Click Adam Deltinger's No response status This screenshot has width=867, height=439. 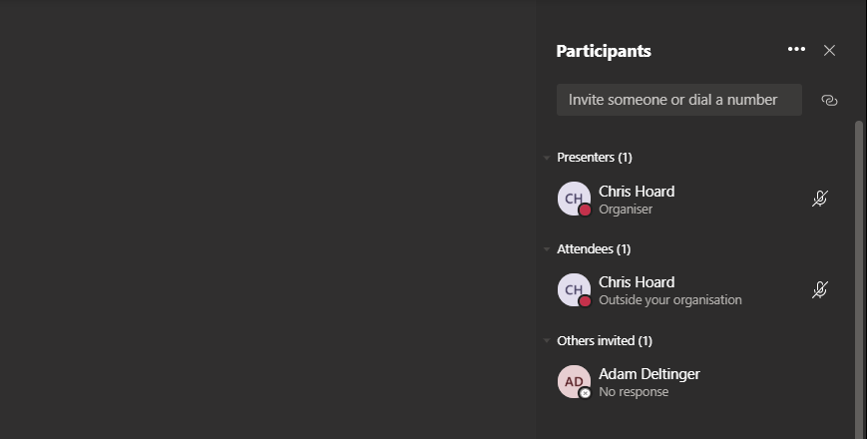(634, 392)
